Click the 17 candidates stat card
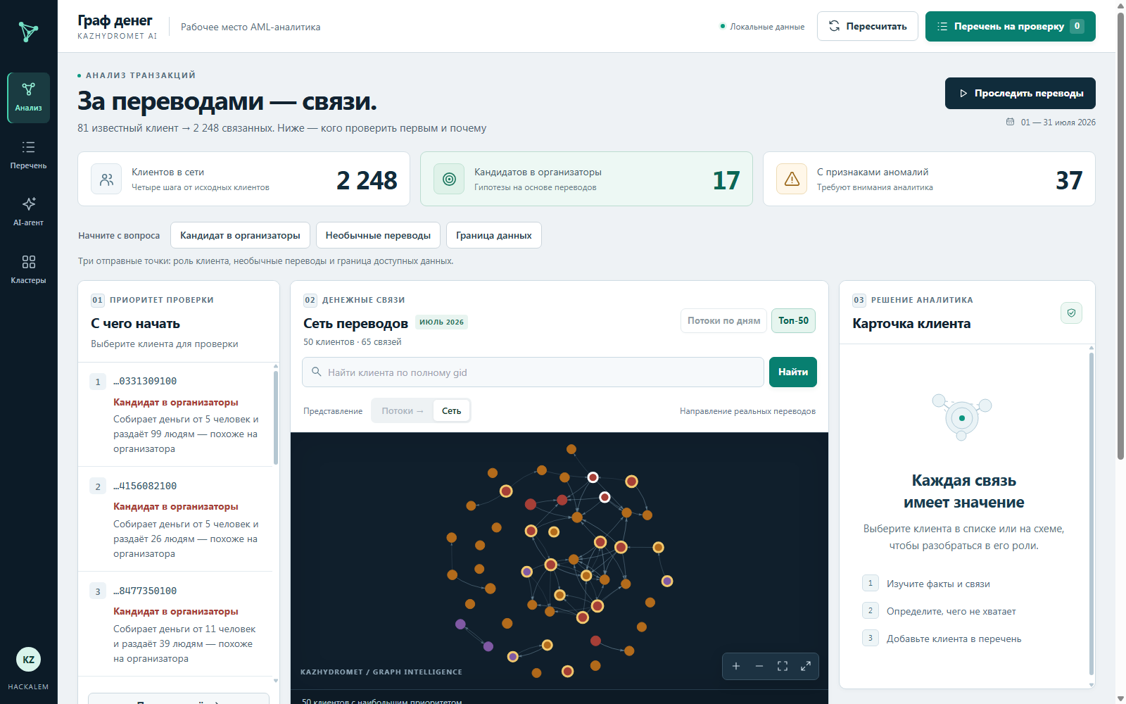Viewport: 1126px width, 704px height. [x=586, y=179]
